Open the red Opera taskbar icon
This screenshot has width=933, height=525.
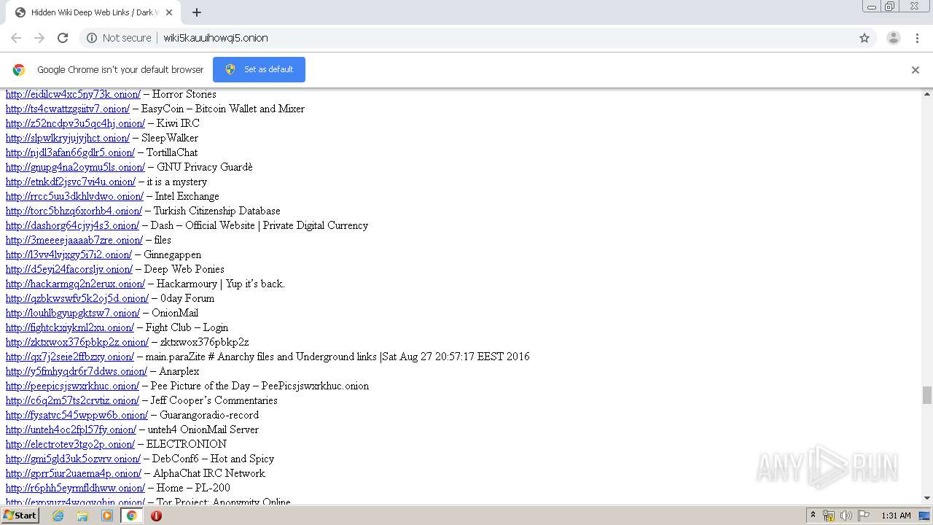tap(156, 516)
